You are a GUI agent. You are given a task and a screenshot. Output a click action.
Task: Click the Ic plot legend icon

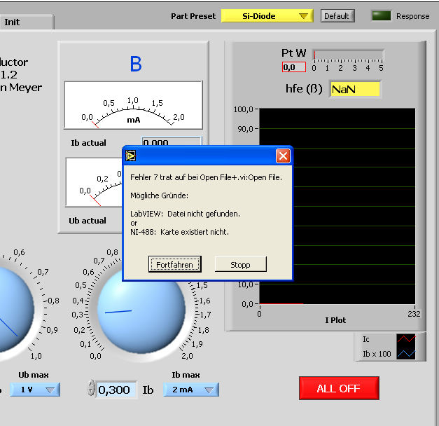[405, 340]
